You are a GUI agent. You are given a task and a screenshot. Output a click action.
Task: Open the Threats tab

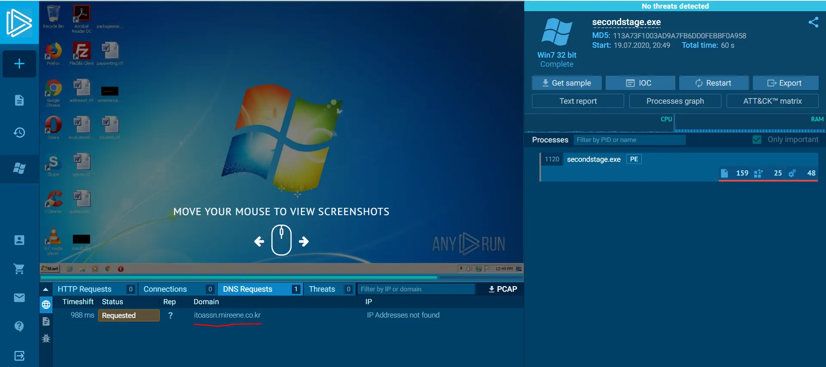pos(330,289)
